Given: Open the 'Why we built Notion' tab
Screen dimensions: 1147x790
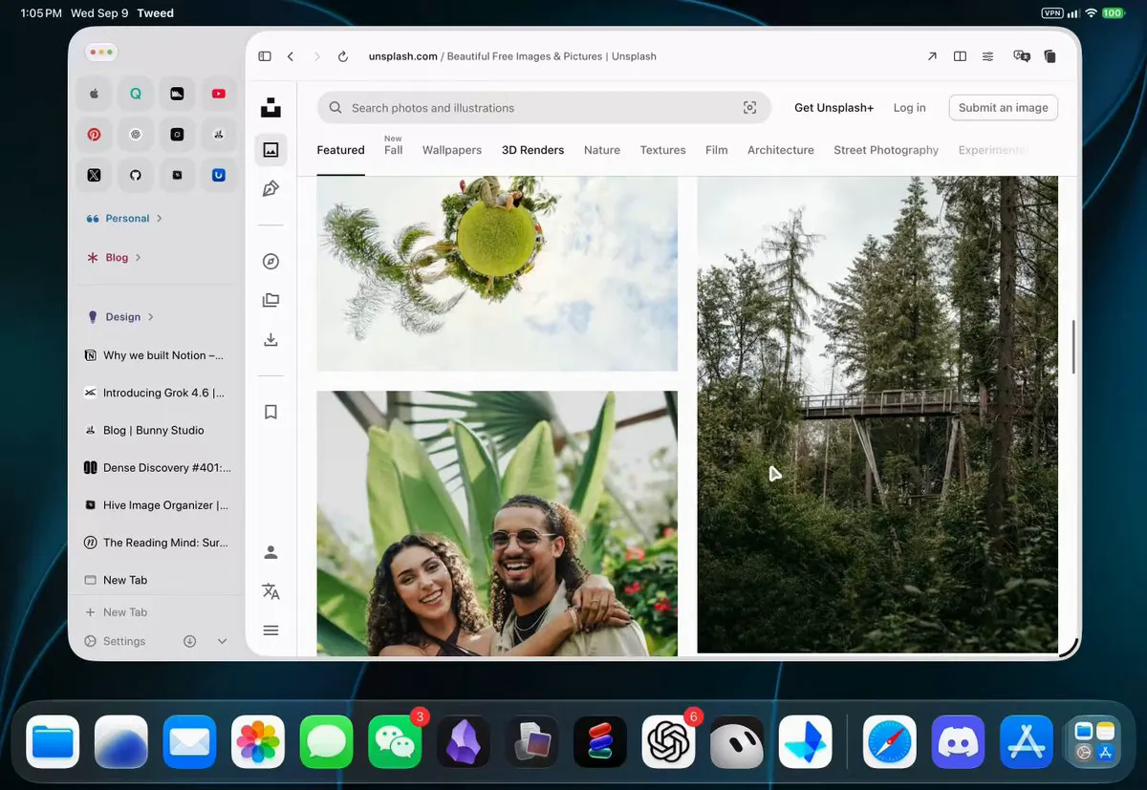Looking at the screenshot, I should click(x=157, y=355).
